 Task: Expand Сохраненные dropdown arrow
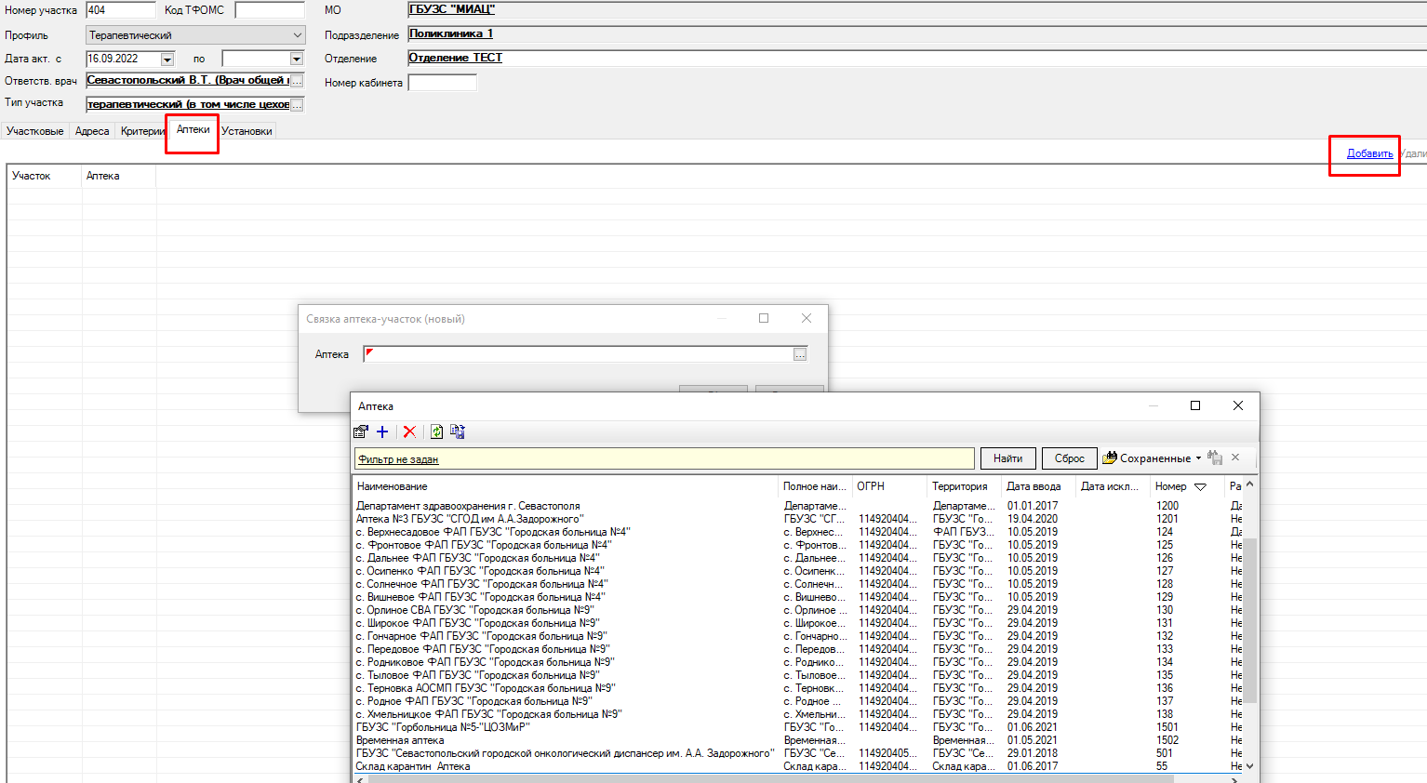point(1198,458)
